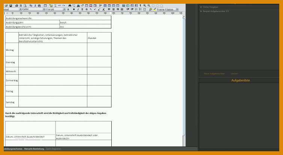Expand the Beispiel Aufgabenreihe 1.1 node
The image size is (283, 155).
point(201,11)
